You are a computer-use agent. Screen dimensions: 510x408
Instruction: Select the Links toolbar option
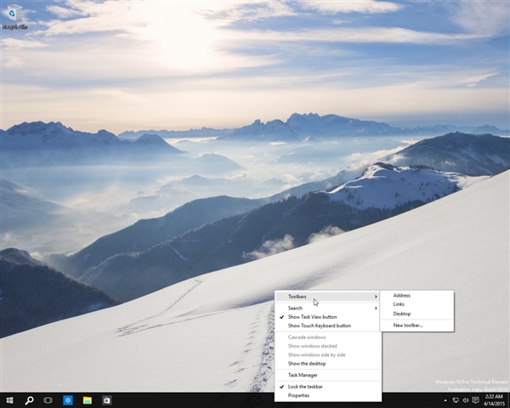tap(399, 304)
